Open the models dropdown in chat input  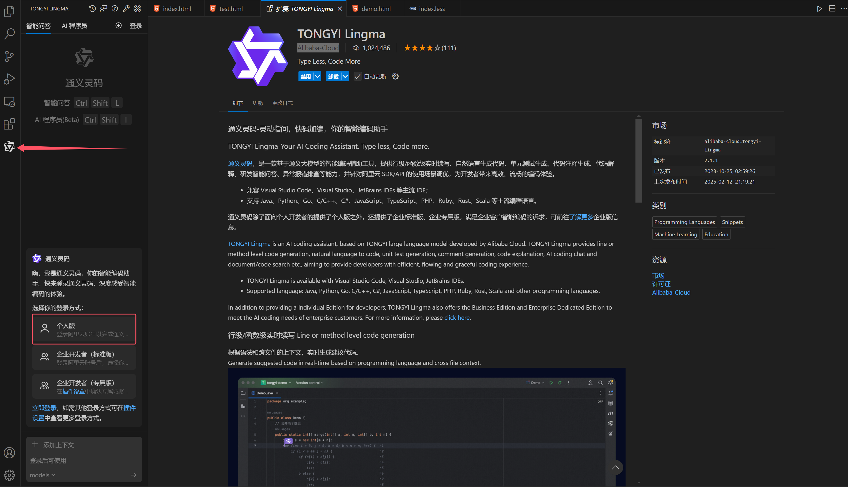click(43, 475)
